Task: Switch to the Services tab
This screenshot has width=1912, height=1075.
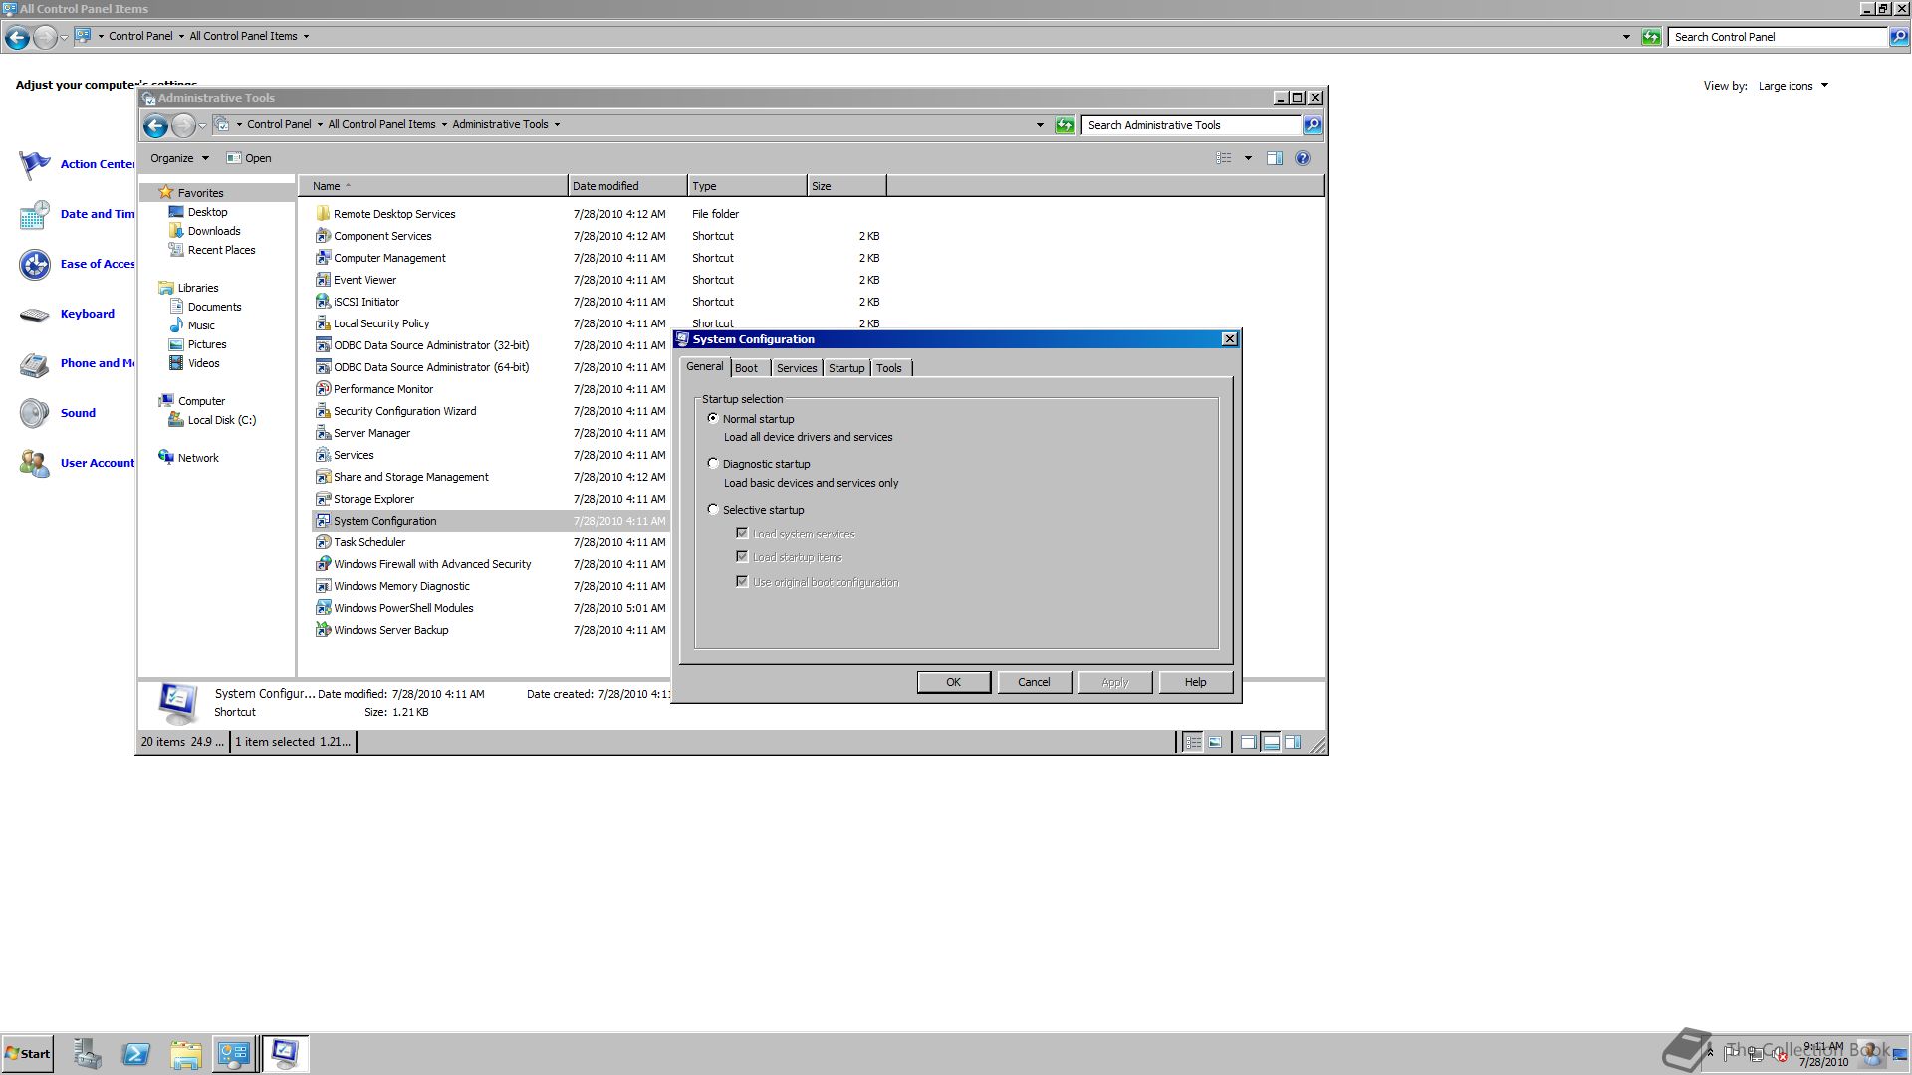Action: [x=797, y=368]
